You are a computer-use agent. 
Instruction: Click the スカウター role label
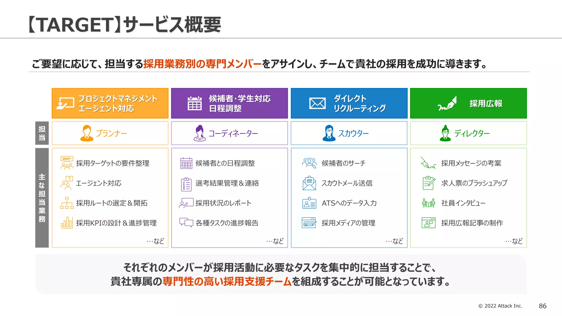click(x=353, y=133)
